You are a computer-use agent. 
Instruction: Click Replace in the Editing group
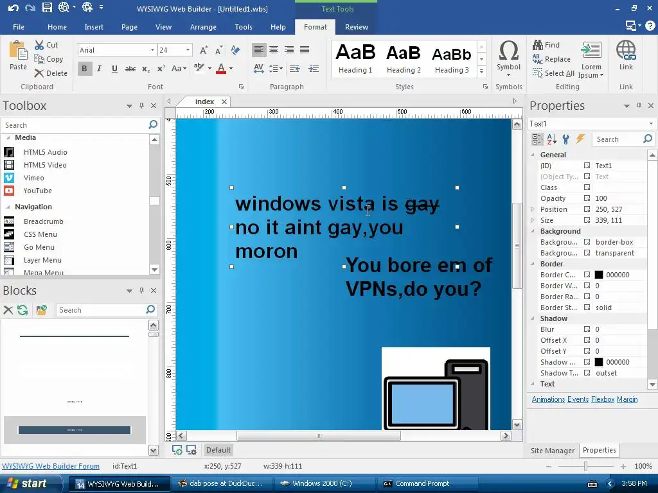(551, 59)
